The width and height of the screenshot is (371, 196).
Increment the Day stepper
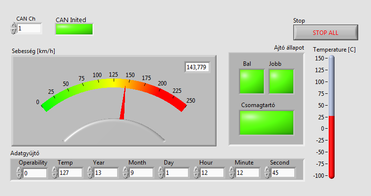(161, 170)
